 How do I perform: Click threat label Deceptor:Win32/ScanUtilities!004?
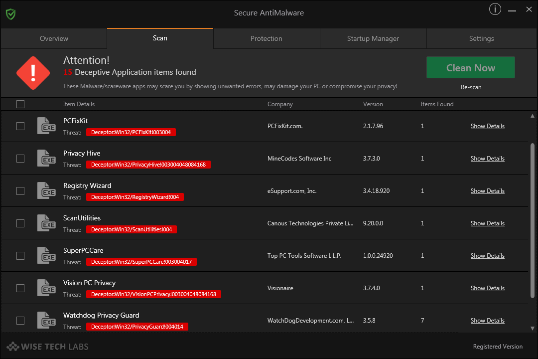click(x=132, y=229)
